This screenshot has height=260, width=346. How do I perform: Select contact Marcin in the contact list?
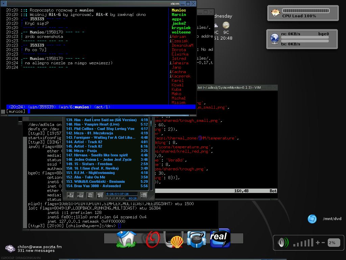click(x=179, y=15)
